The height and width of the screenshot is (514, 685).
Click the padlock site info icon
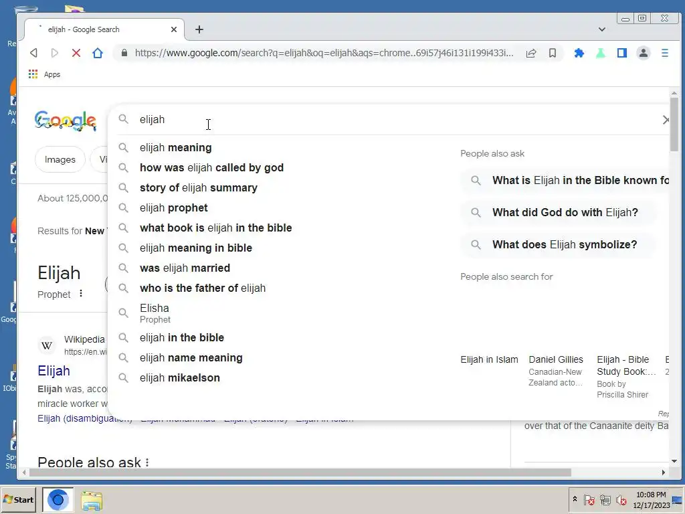[124, 53]
